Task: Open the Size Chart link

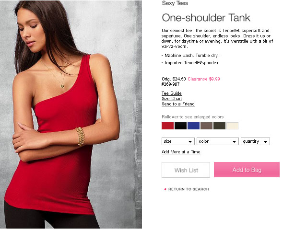Action: [x=172, y=99]
